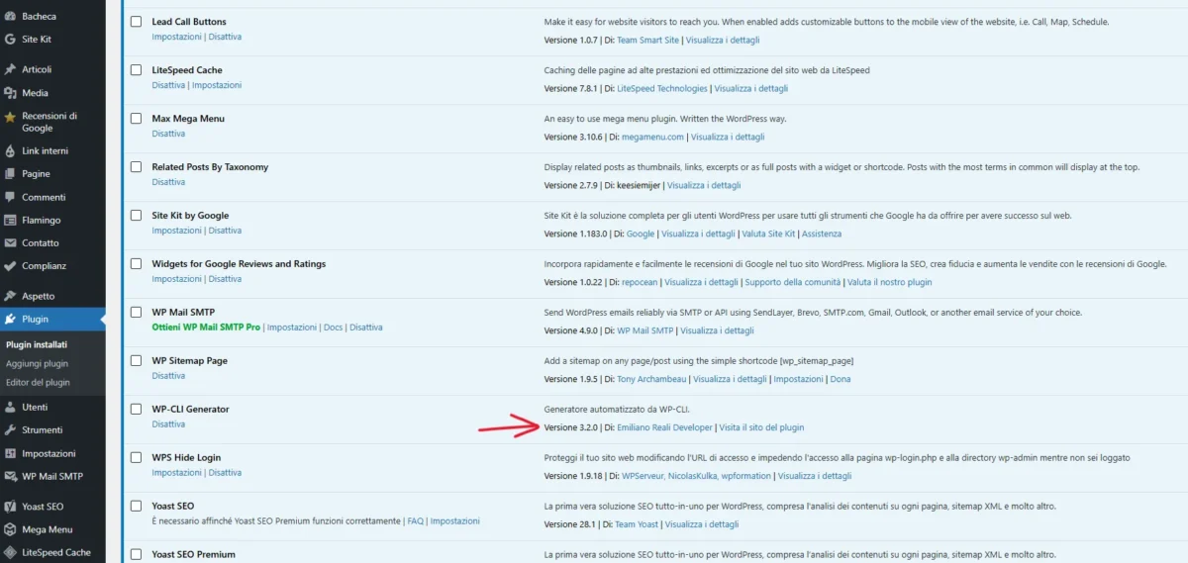Viewport: 1188px width, 563px height.
Task: Click the Plugin plug icon in sidebar
Action: coord(10,320)
